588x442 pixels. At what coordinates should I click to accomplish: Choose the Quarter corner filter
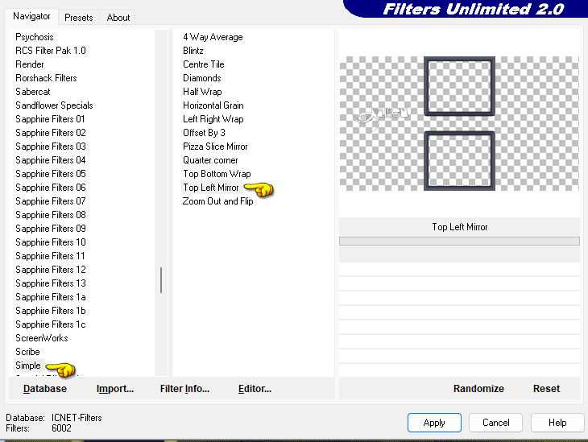tap(210, 160)
